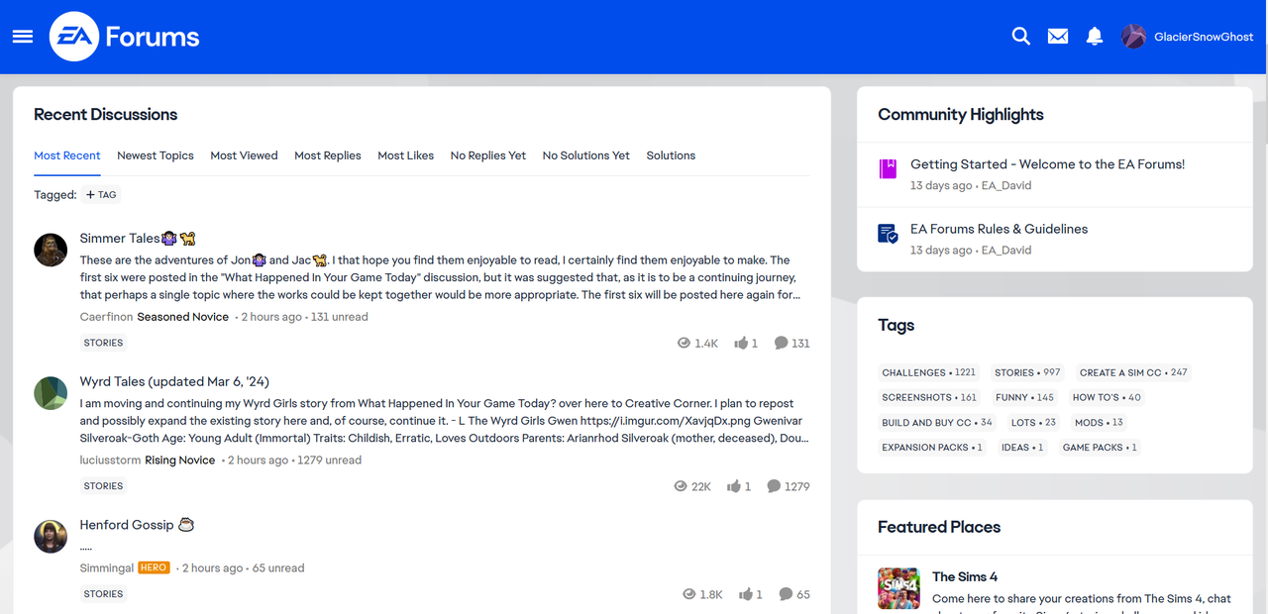Filter by the CREATE A SIM CC tag
This screenshot has width=1268, height=614.
click(1133, 372)
